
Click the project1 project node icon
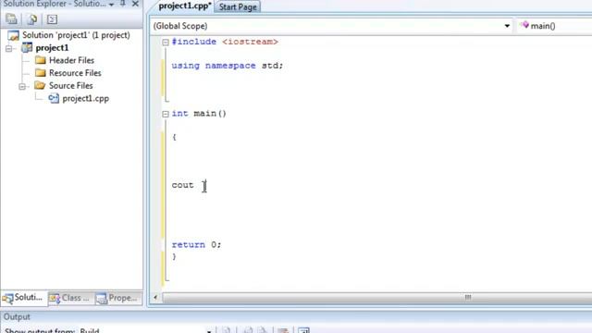27,48
